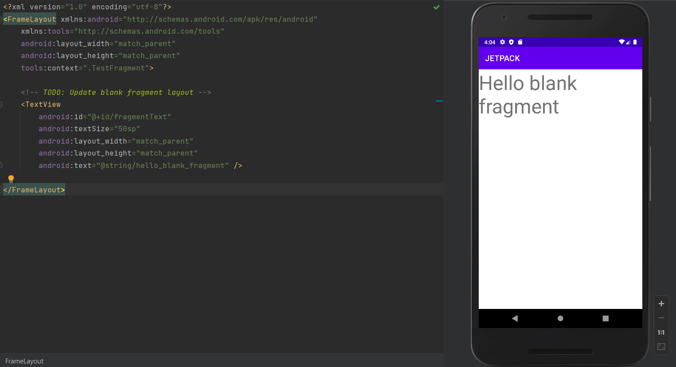Click the TextView's layout_width attribute
The image size is (676, 367).
[x=116, y=141]
